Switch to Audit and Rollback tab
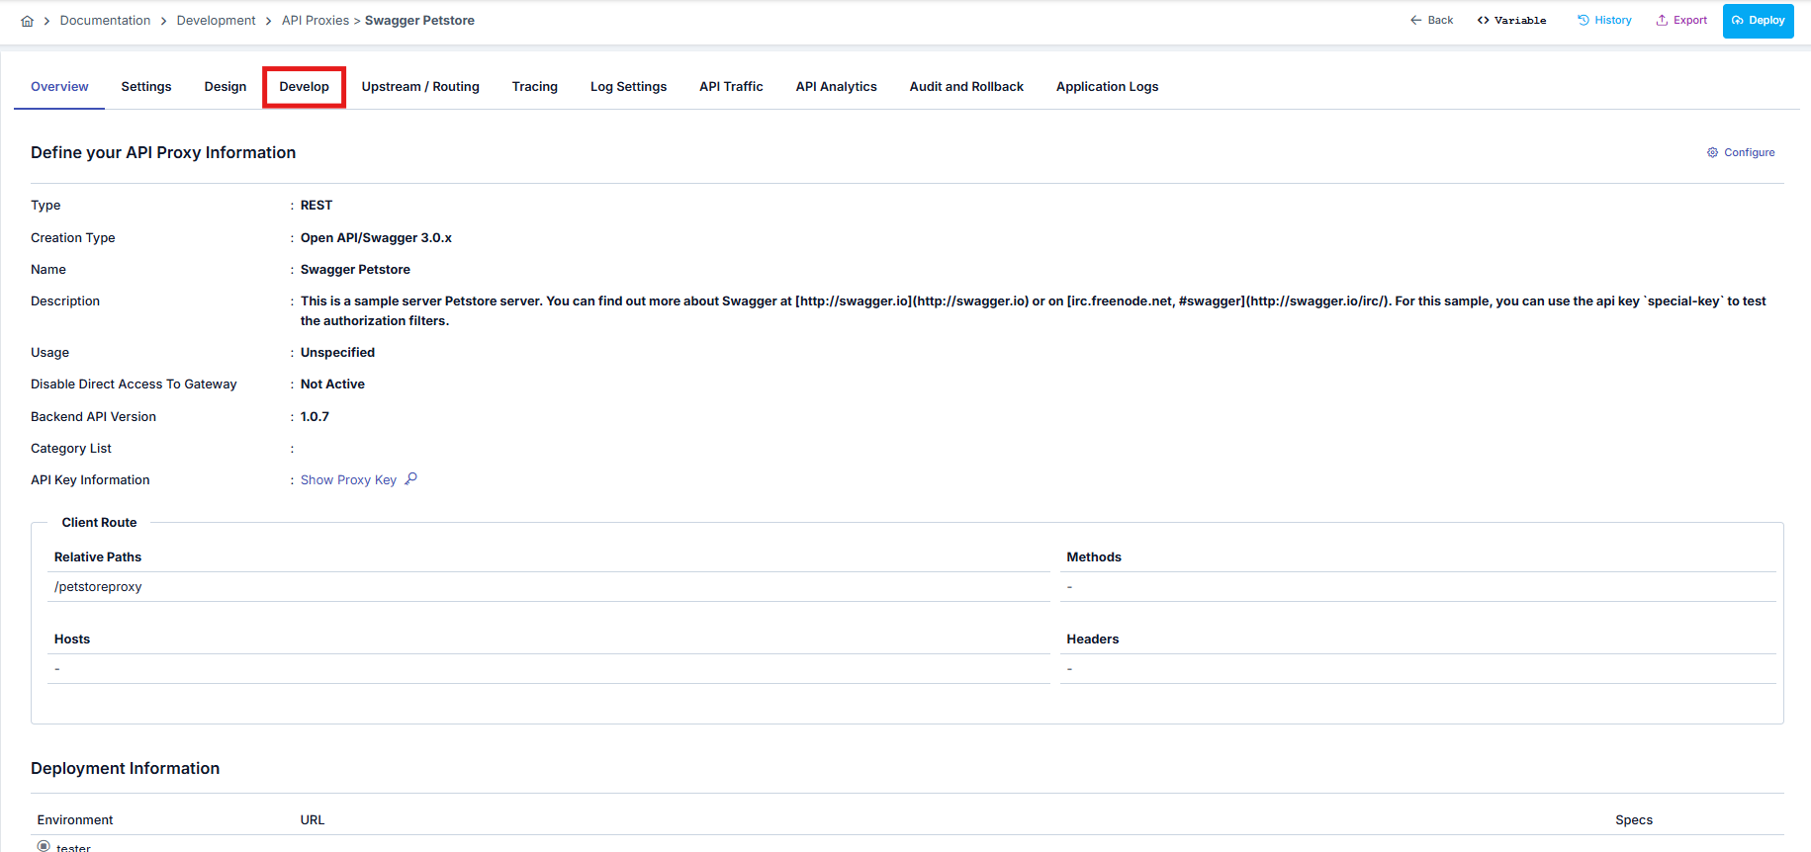This screenshot has height=852, width=1811. 966,87
